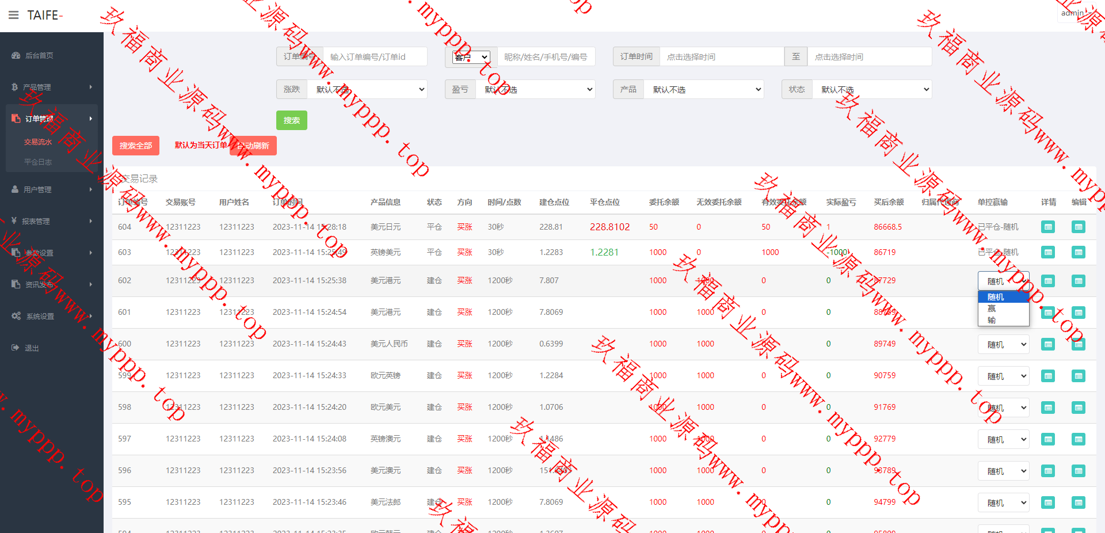The width and height of the screenshot is (1105, 533).
Task: Open details icon for order 603
Action: [1048, 252]
